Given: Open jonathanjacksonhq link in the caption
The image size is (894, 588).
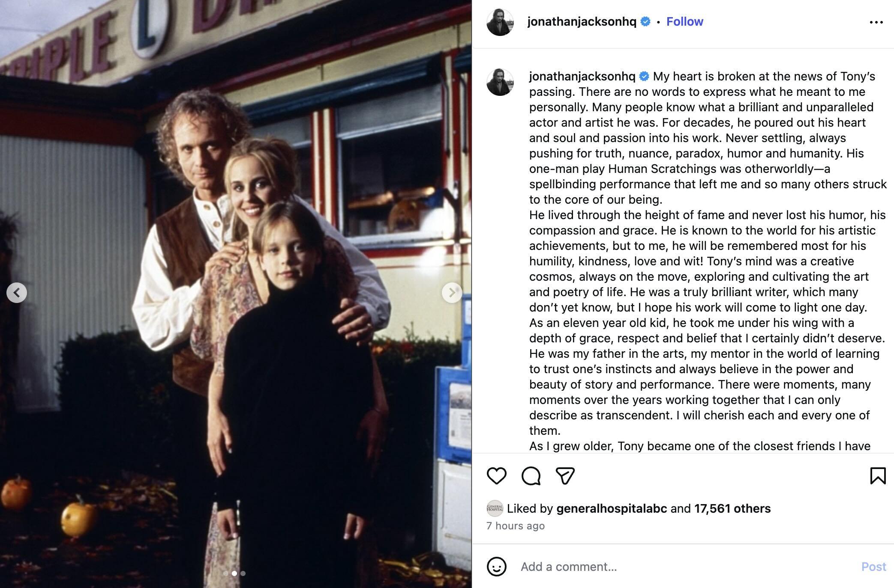Looking at the screenshot, I should (582, 76).
